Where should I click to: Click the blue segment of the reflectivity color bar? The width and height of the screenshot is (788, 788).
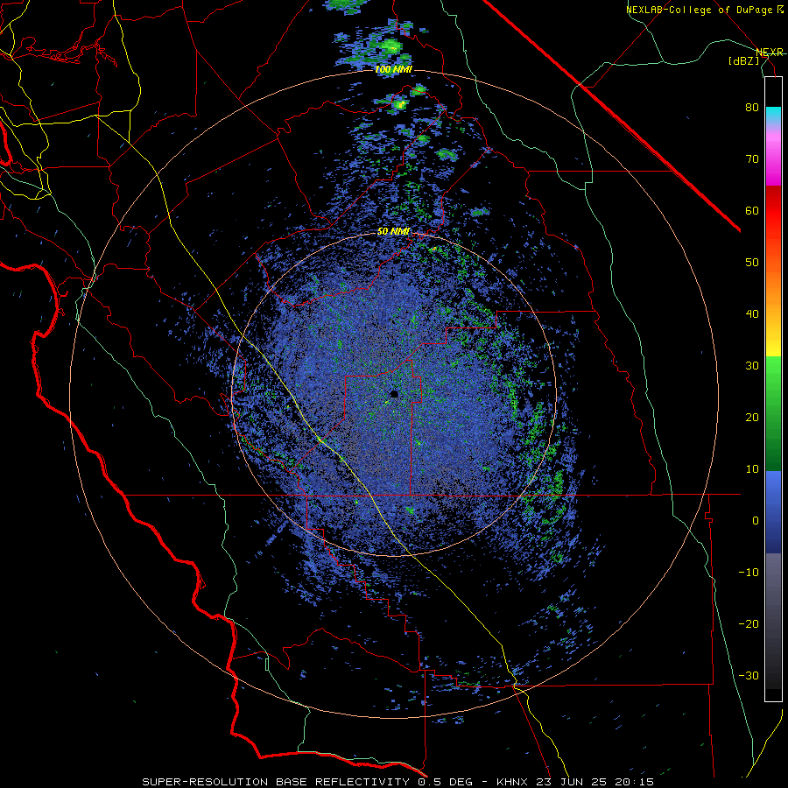(x=773, y=512)
